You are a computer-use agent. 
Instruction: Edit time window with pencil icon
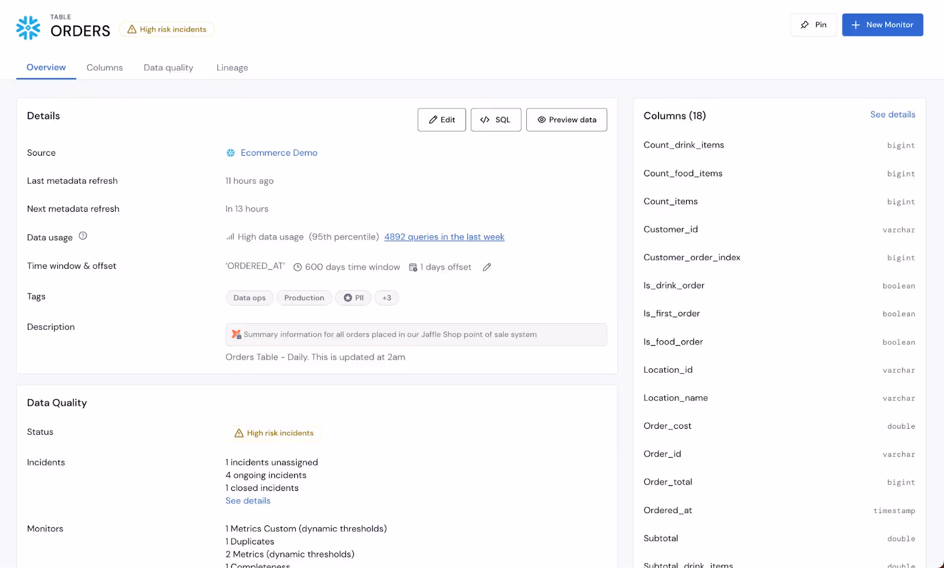[487, 267]
